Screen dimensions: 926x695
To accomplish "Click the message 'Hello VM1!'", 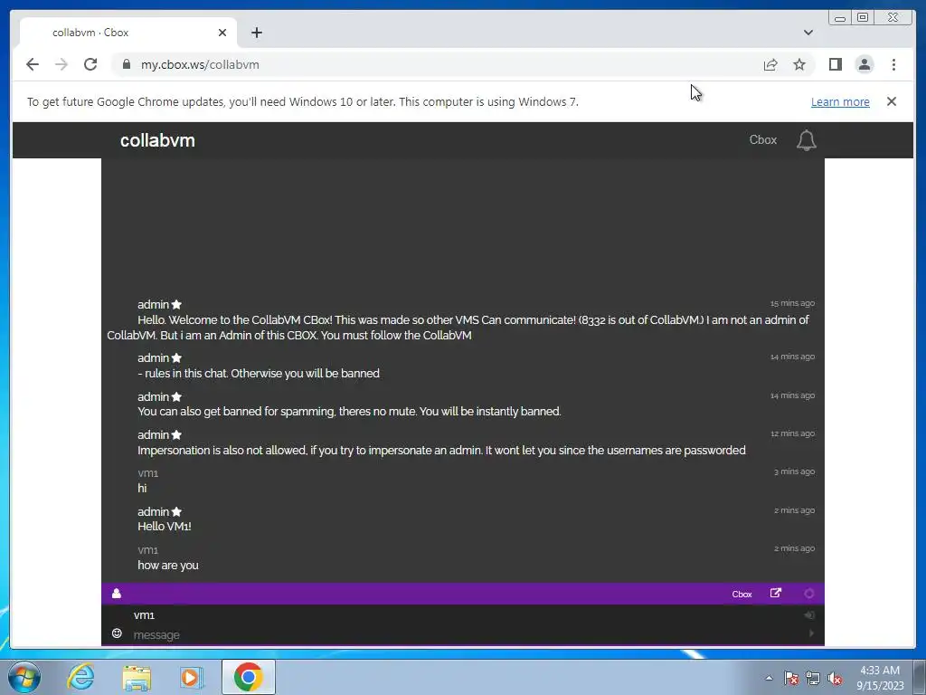I will (x=165, y=526).
